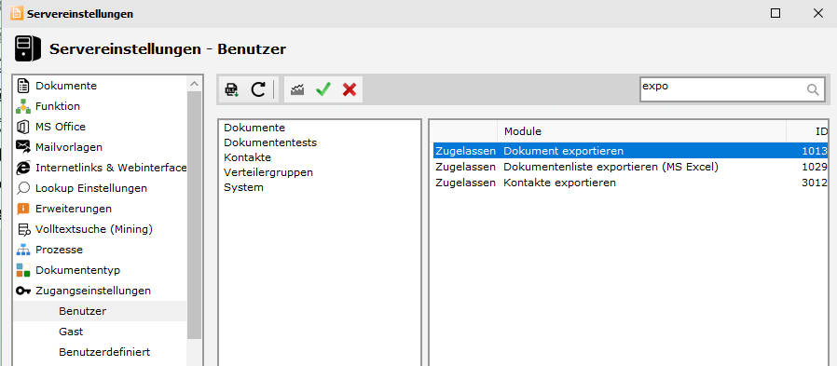Image resolution: width=837 pixels, height=366 pixels.
Task: Select Dokumentenliste exportieren (MS Excel) row
Action: tap(630, 167)
